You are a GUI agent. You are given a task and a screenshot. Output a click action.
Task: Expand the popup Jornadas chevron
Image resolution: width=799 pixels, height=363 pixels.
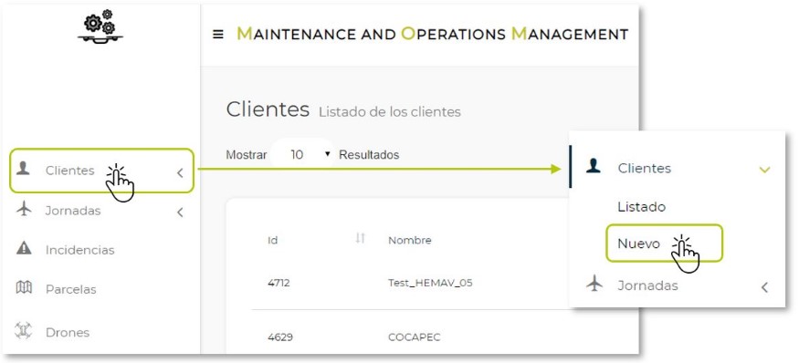coord(764,287)
